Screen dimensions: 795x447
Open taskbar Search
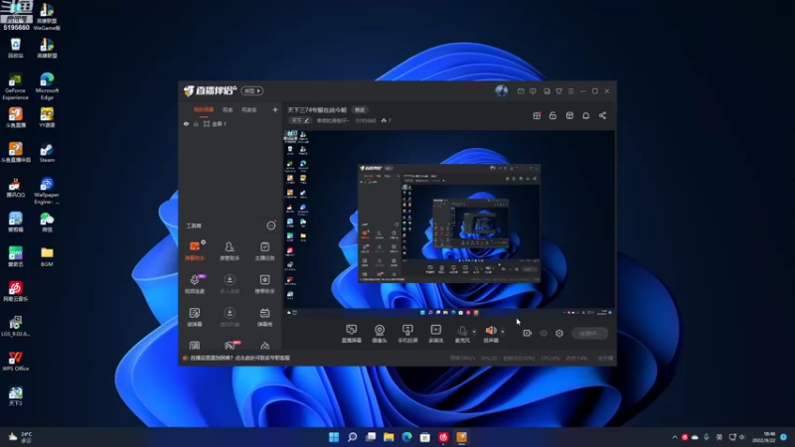coord(353,437)
